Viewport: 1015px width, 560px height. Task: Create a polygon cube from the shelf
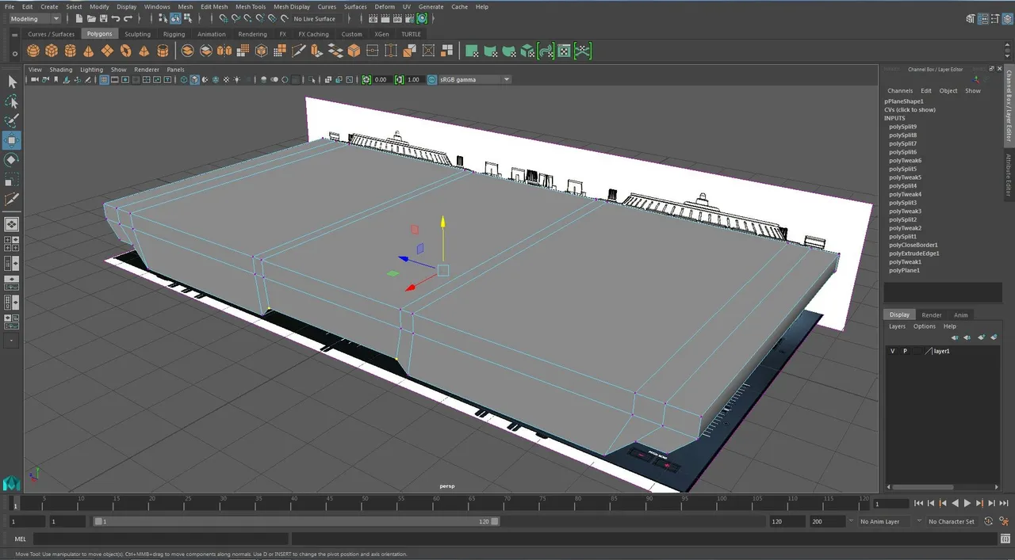[52, 51]
